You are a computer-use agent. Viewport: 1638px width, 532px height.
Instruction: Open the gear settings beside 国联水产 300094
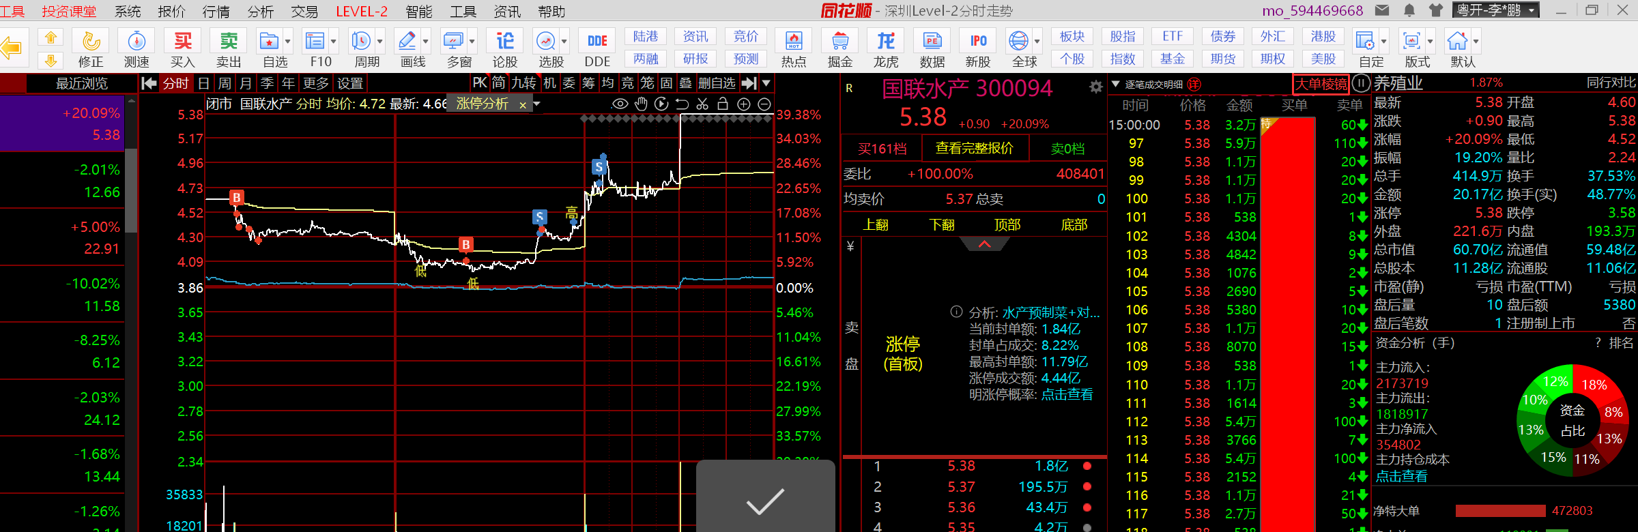[1095, 87]
